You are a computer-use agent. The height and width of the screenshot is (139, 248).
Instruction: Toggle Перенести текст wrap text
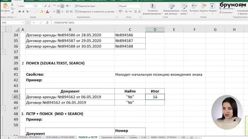pos(85,6)
